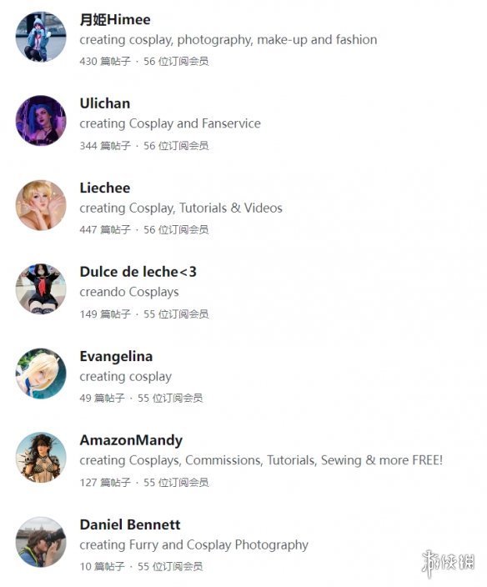Open the 月姬Himee creator name link
The height and width of the screenshot is (587, 487).
[115, 19]
